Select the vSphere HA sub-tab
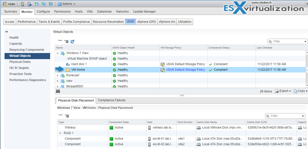The image size is (308, 149). coord(167,22)
